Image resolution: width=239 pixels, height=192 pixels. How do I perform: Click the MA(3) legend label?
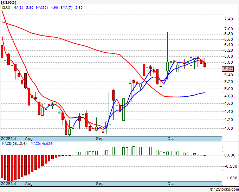[18, 8]
